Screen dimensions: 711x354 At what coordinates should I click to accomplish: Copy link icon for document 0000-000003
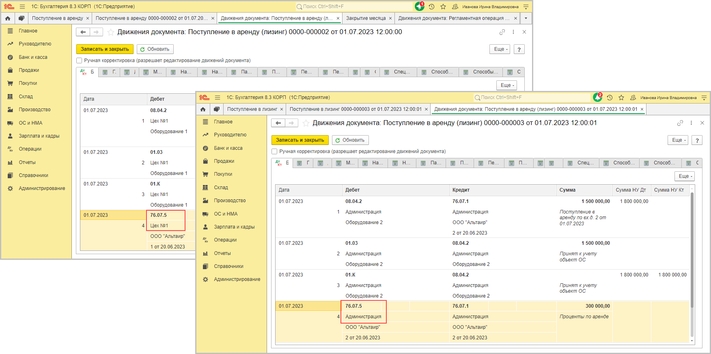[680, 123]
